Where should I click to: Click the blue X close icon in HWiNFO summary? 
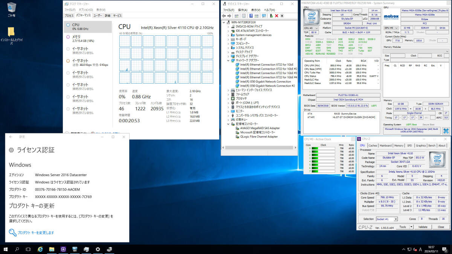(446, 131)
